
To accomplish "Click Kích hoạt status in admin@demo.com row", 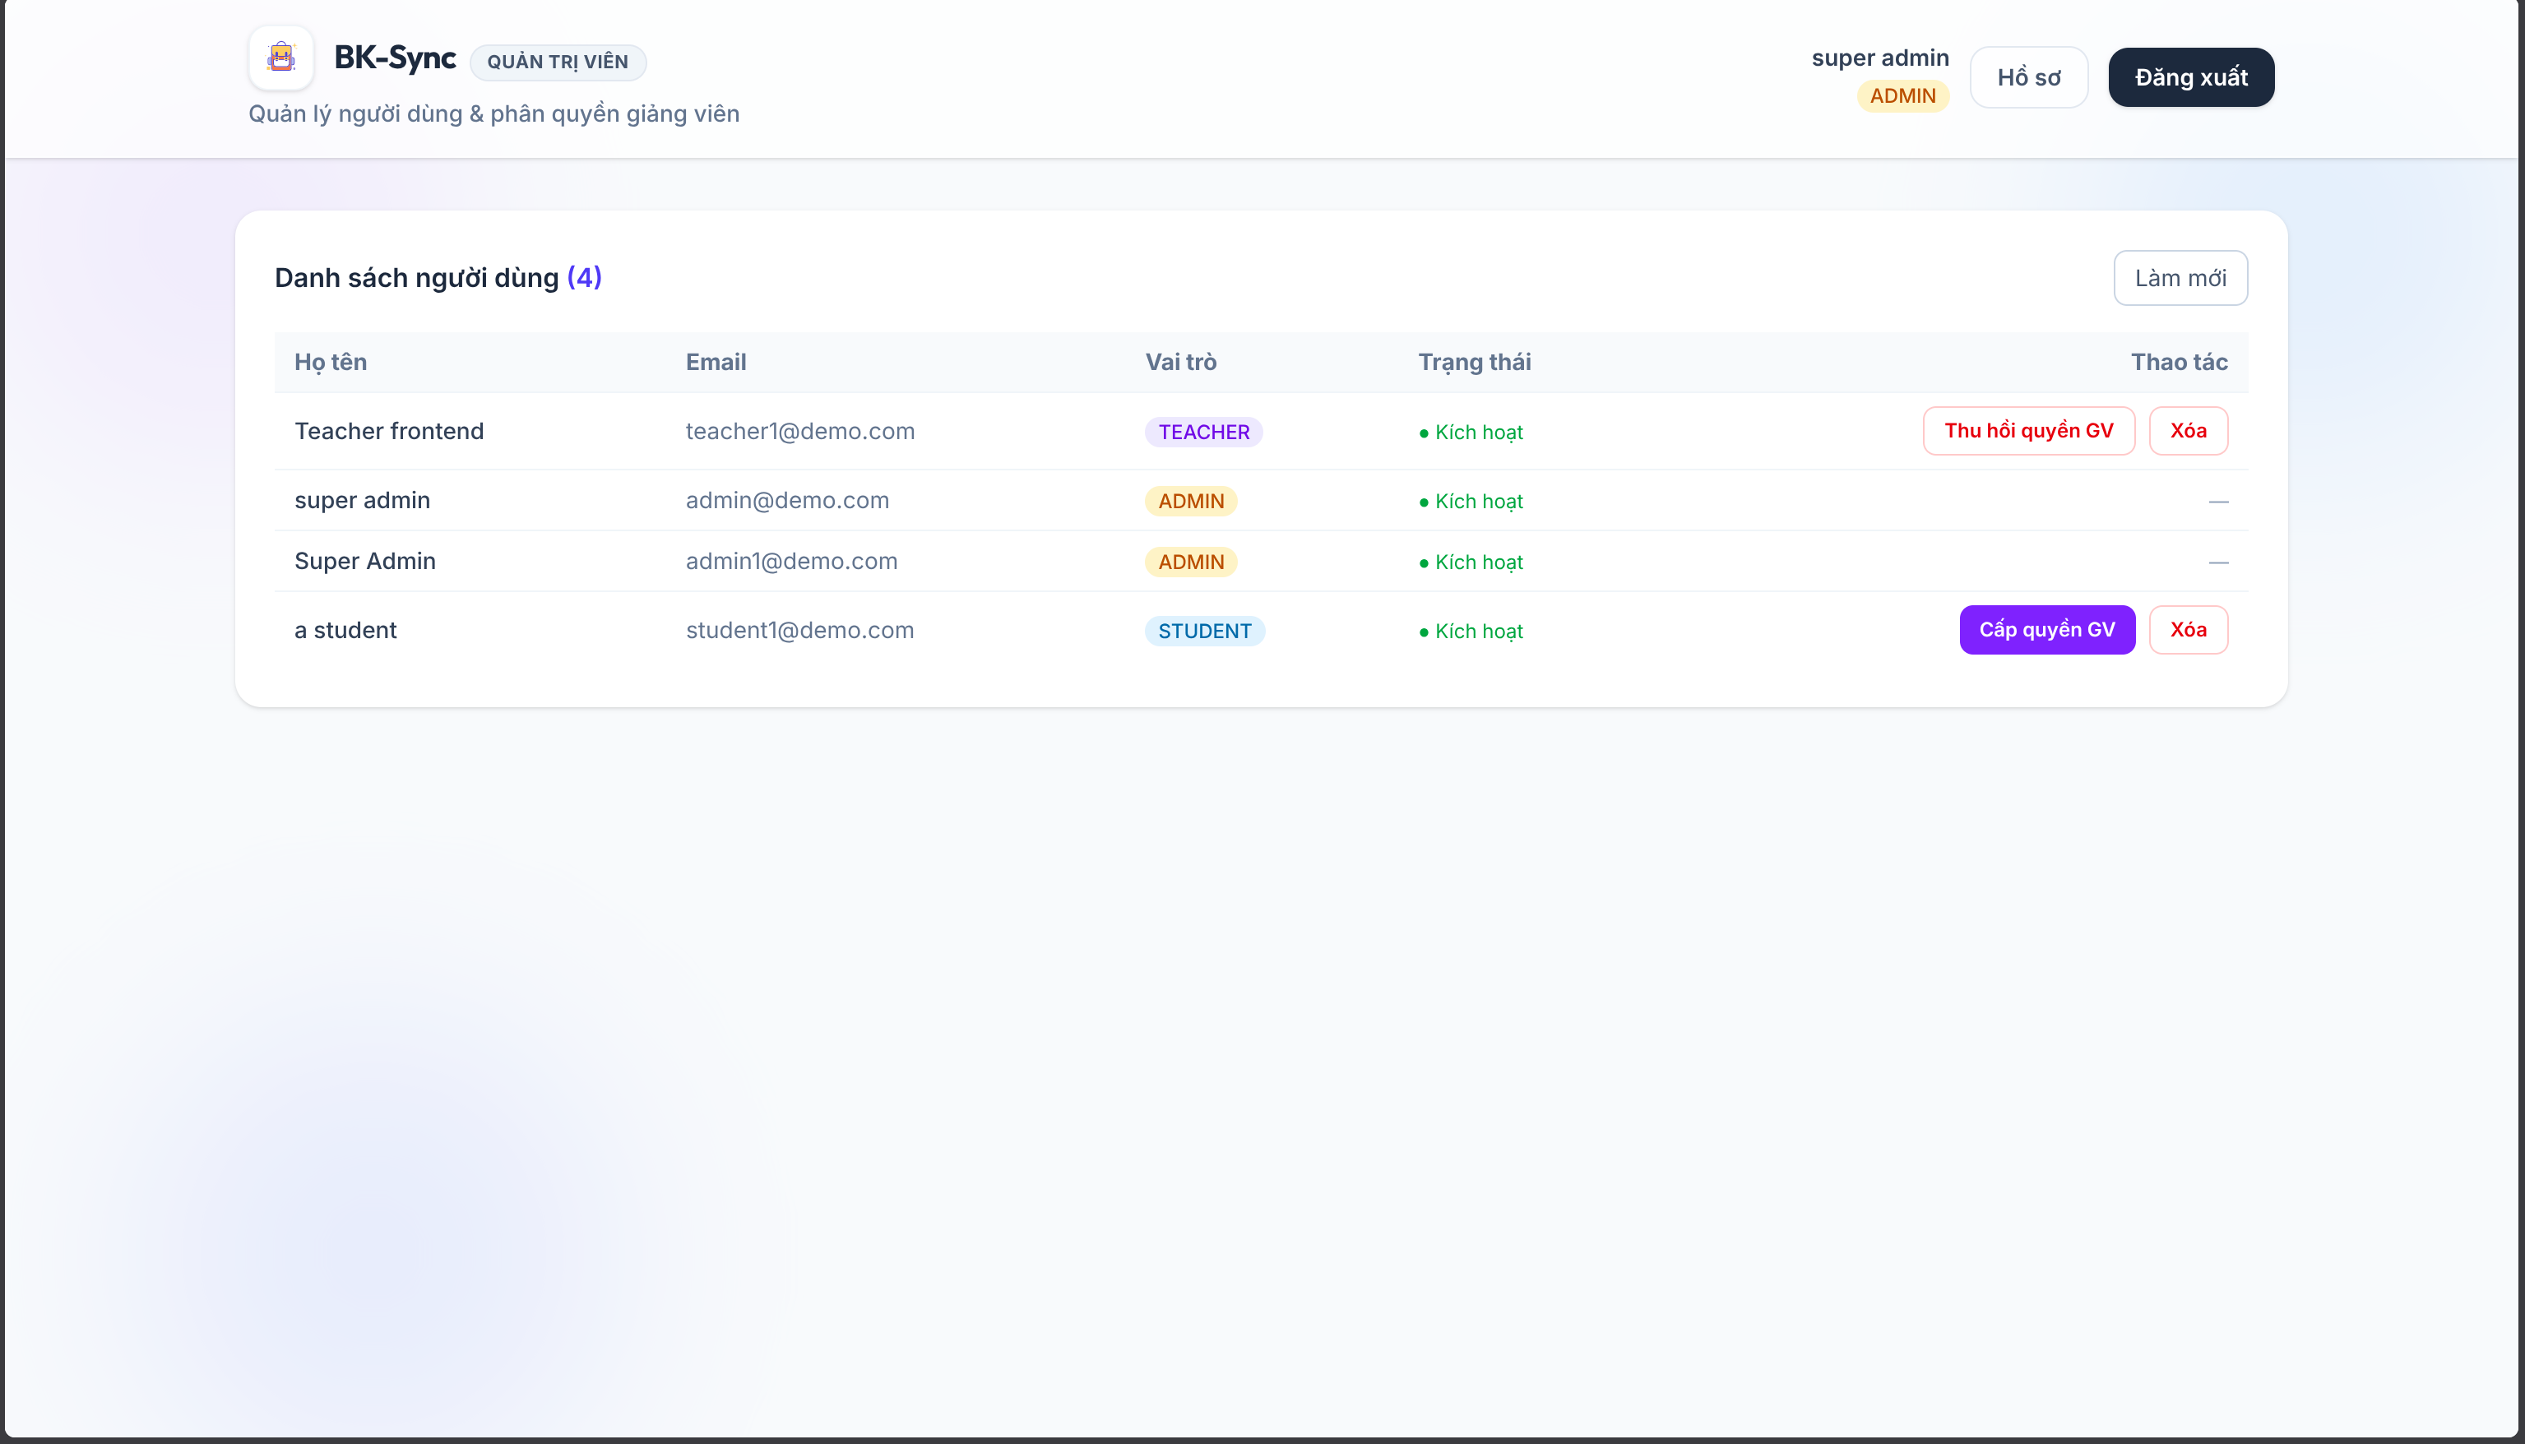I will (1471, 502).
